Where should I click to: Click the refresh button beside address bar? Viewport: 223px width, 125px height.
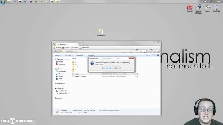point(144,51)
